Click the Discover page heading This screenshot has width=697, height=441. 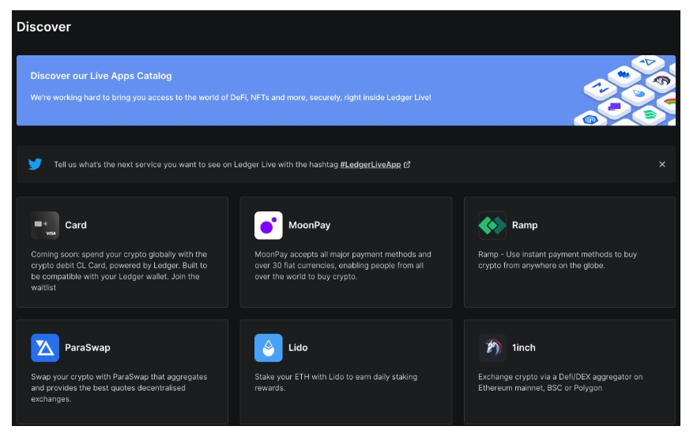43,27
